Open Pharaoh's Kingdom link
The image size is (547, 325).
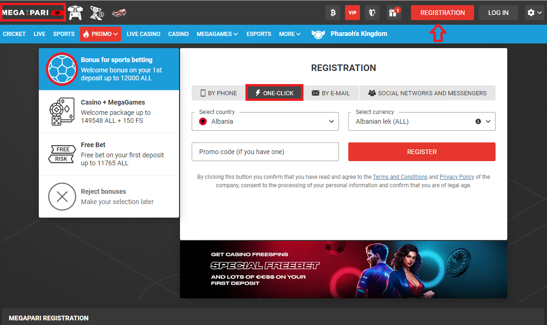coord(359,34)
